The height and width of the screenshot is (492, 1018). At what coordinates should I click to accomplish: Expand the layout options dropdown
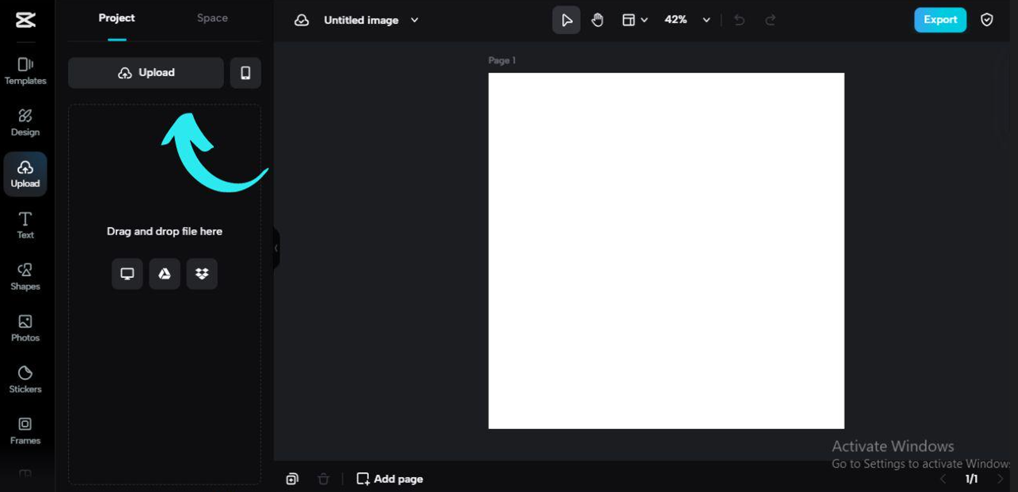[644, 20]
